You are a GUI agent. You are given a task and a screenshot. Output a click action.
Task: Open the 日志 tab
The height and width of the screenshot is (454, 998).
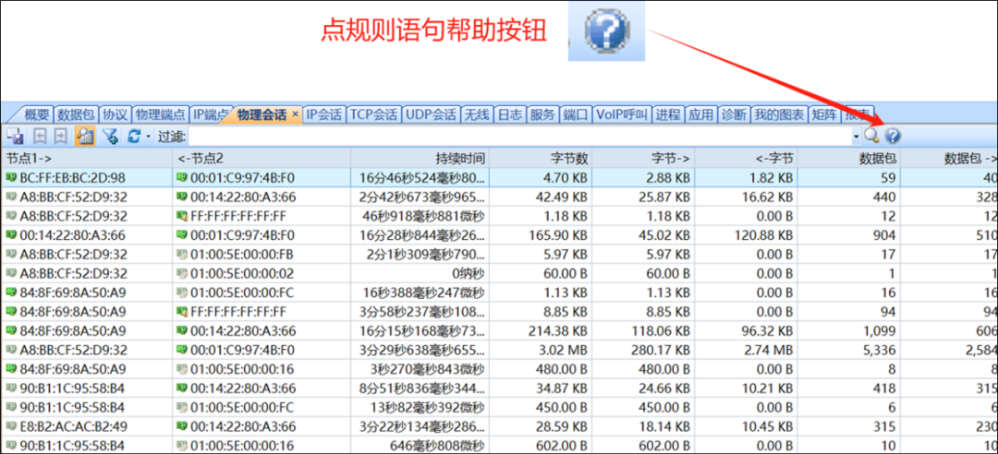point(510,115)
